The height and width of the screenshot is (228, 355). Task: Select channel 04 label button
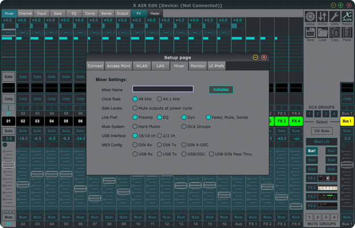point(52,121)
